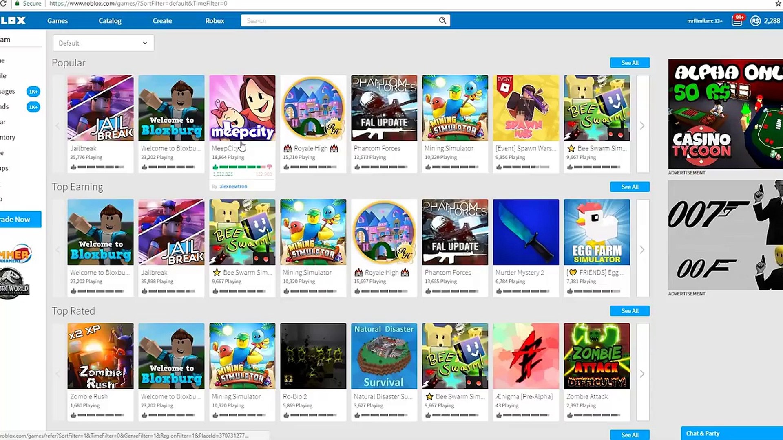Click into the Search input field
The width and height of the screenshot is (783, 440).
click(x=338, y=20)
